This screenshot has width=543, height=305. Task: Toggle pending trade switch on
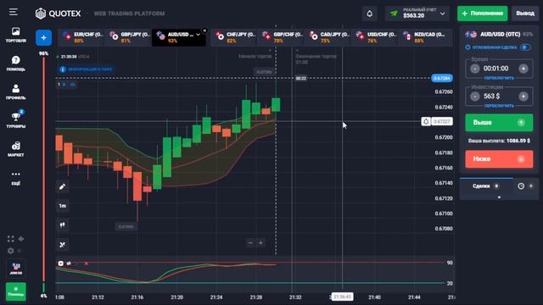[x=525, y=47]
